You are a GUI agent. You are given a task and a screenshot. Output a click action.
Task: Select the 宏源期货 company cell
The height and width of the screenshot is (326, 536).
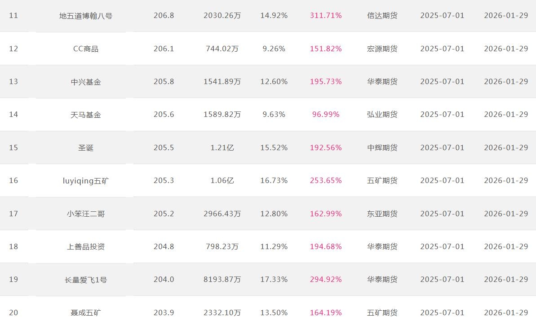(x=382, y=49)
